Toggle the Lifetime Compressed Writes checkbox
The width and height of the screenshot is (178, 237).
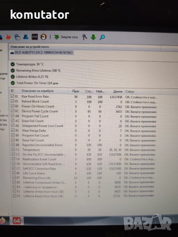click(14, 182)
